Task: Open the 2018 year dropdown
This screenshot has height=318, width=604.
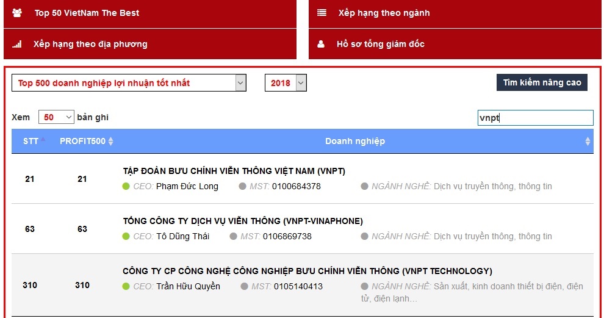Action: tap(285, 83)
